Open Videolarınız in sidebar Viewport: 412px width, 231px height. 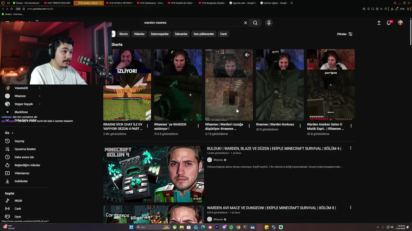coord(22,173)
